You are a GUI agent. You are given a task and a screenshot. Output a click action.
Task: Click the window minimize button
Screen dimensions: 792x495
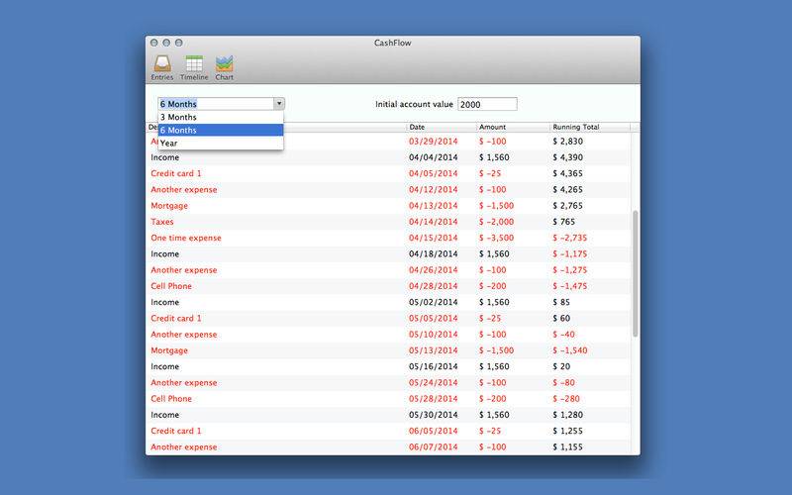(x=166, y=43)
